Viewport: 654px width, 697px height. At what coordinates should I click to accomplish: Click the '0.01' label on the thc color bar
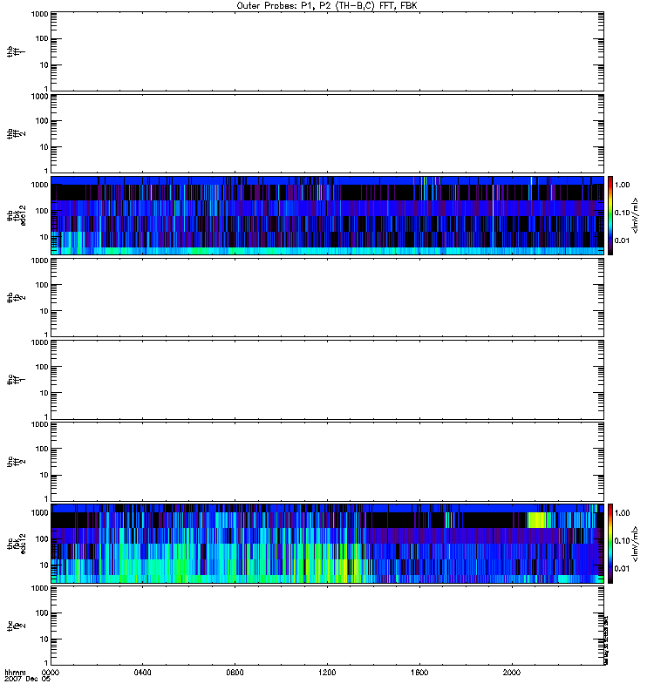pyautogui.click(x=622, y=569)
